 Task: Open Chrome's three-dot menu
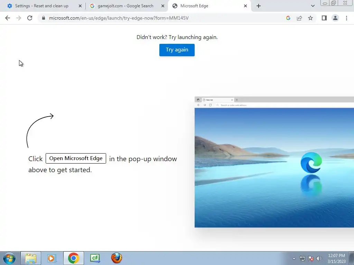tap(346, 18)
